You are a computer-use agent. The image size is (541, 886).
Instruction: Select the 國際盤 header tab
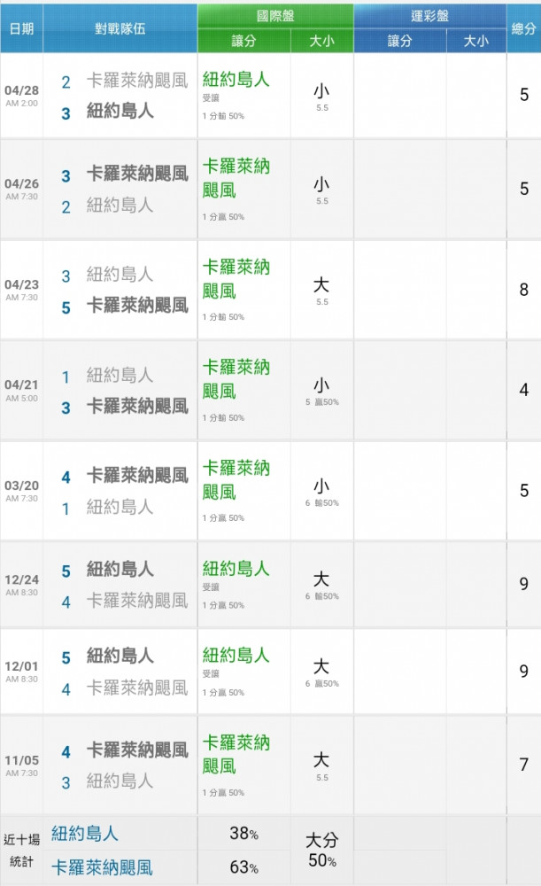275,16
